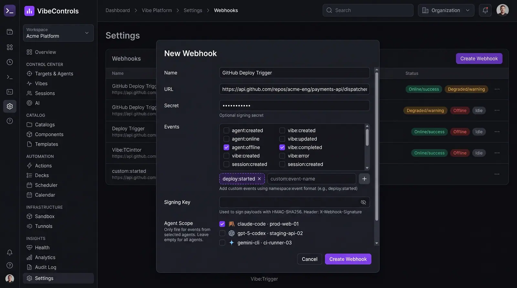Click the webhook Name input field

(x=294, y=73)
